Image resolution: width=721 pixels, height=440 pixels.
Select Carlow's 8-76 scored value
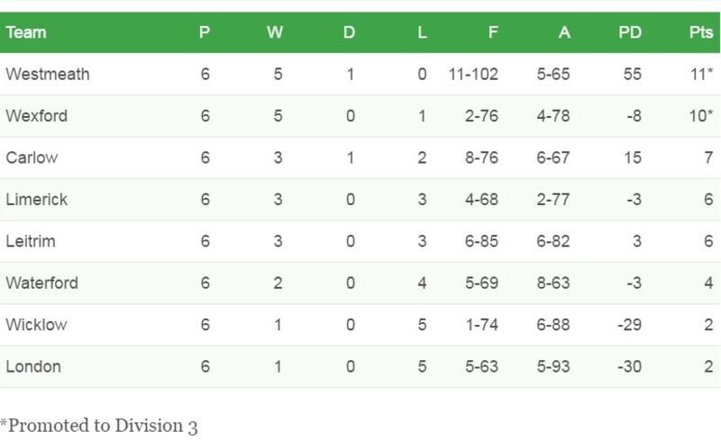[x=479, y=157]
